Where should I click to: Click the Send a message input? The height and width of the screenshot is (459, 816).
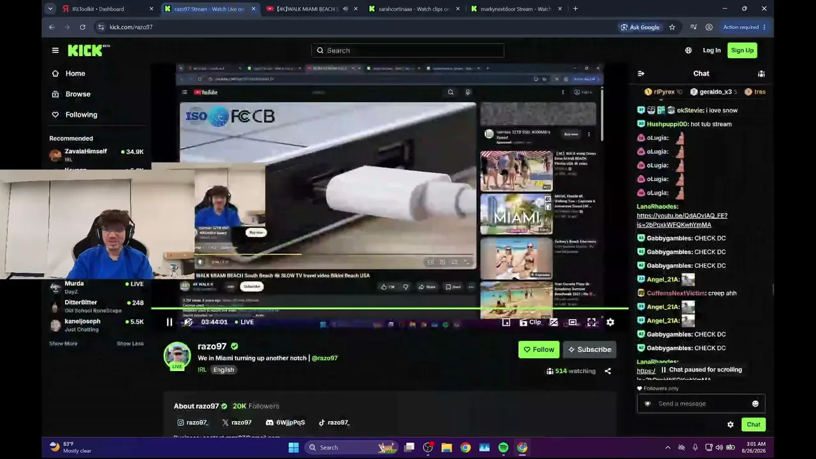point(701,404)
